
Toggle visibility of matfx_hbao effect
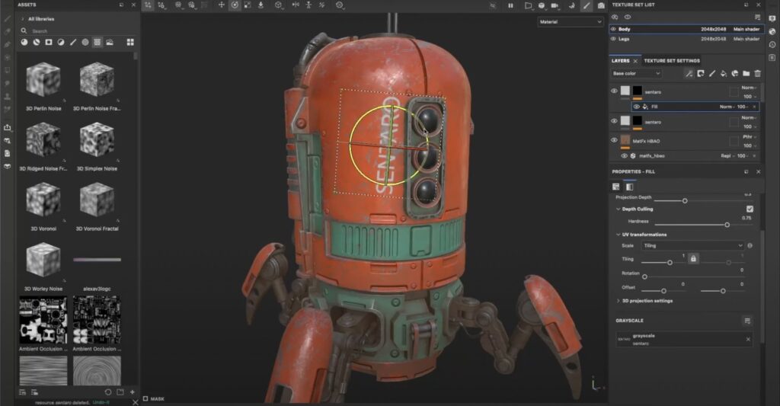tap(625, 155)
